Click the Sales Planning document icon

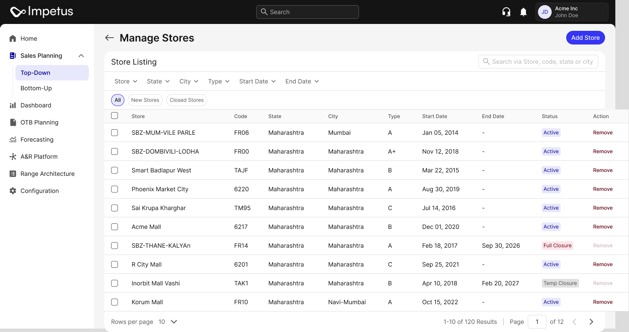[x=13, y=56]
